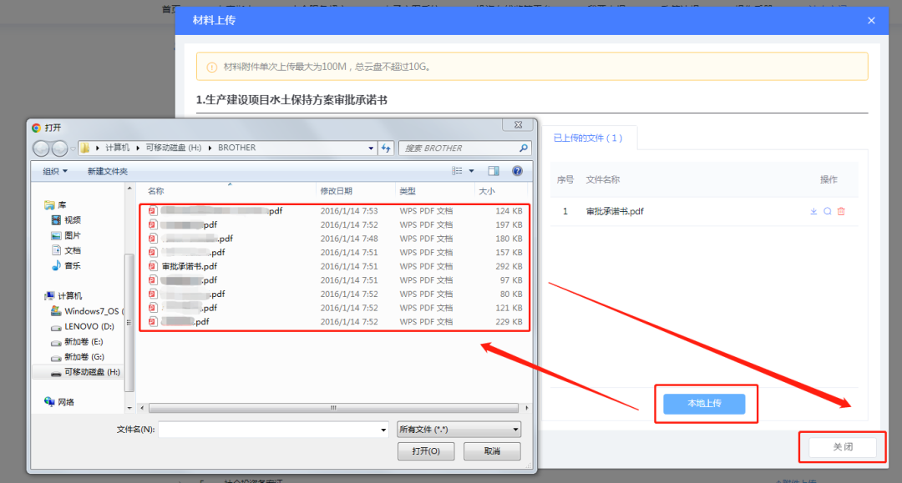Click BROTHER in the address breadcrumb
Viewport: 902px width, 483px height.
pos(236,148)
